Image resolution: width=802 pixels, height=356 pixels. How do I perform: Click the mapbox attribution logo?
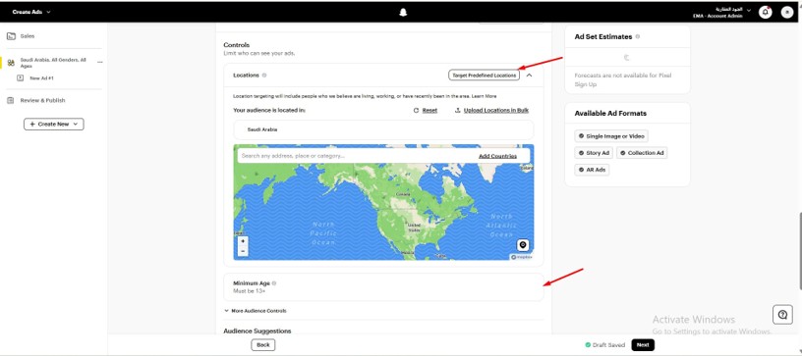click(522, 257)
